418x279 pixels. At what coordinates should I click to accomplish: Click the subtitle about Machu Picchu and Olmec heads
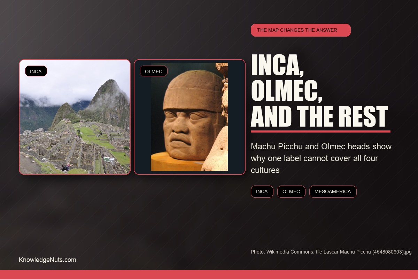[321, 158]
